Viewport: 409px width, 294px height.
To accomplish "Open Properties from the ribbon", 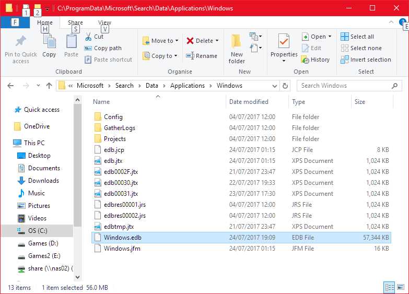I will tap(284, 44).
